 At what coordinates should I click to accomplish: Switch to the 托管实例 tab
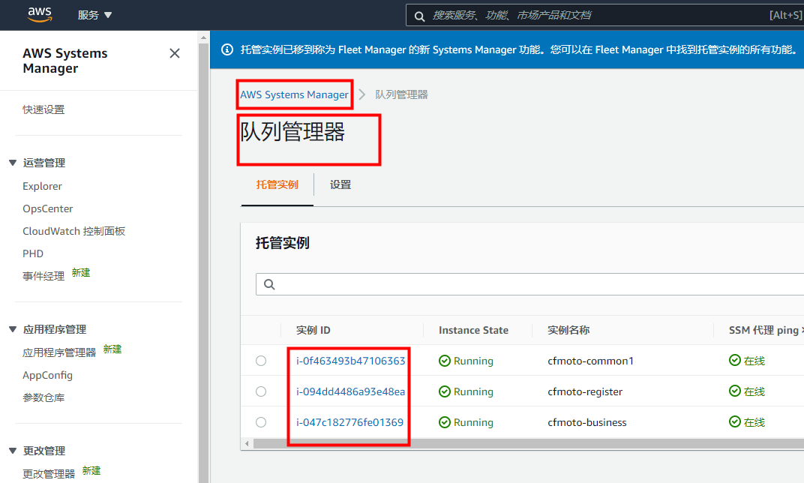277,184
